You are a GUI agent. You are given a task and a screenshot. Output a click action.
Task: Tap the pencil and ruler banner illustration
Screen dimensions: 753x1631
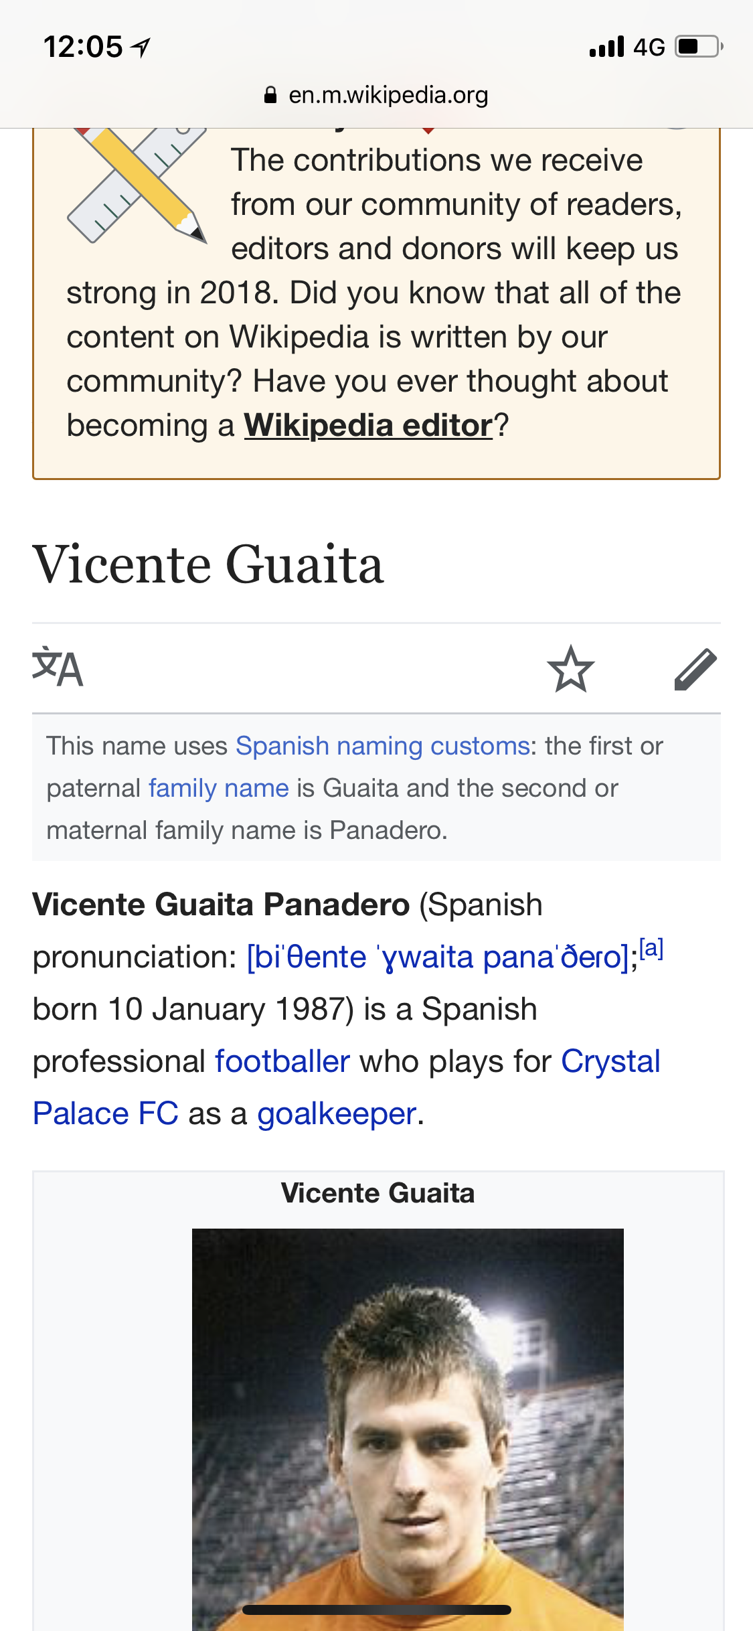pos(139,184)
